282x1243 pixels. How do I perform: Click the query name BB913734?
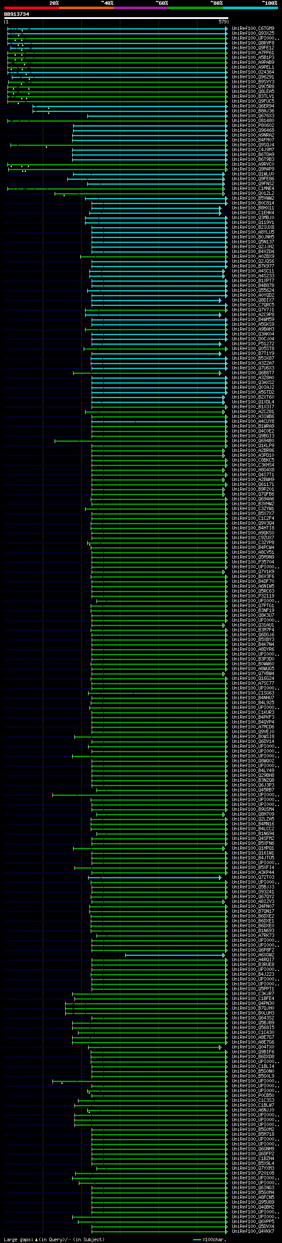click(16, 15)
